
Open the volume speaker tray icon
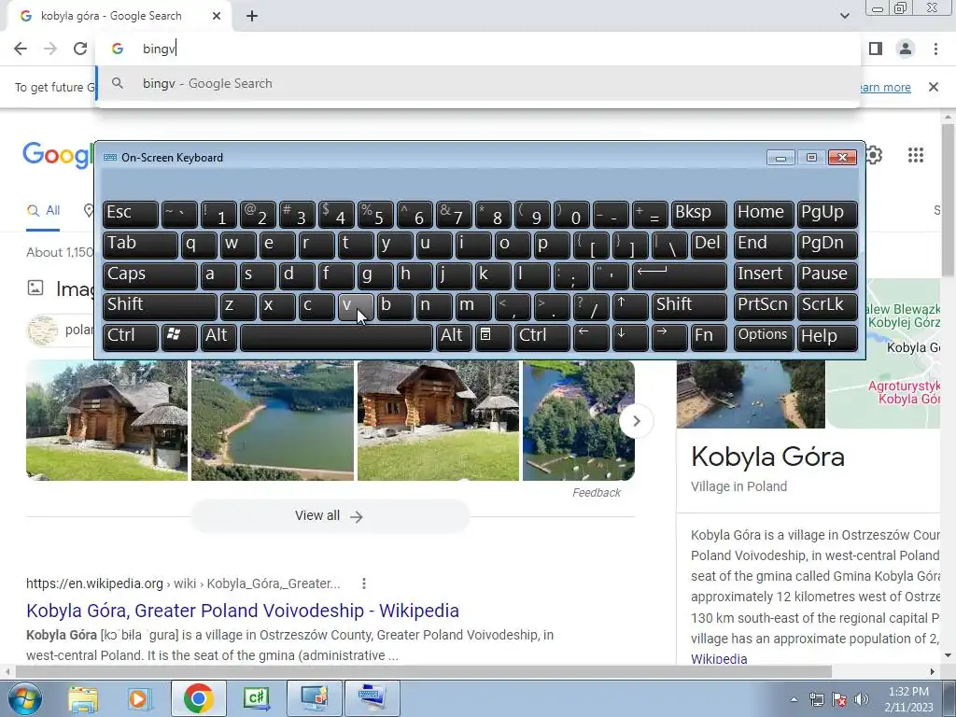861,699
